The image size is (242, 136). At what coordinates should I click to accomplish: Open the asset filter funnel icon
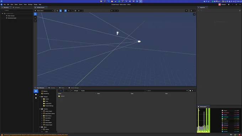[187, 91]
